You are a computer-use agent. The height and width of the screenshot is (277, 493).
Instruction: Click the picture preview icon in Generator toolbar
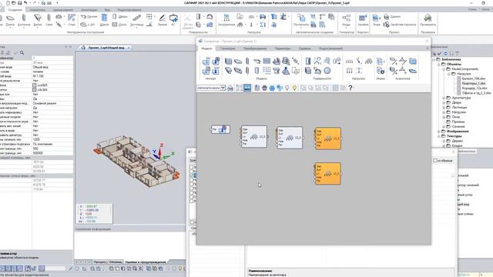(247, 88)
